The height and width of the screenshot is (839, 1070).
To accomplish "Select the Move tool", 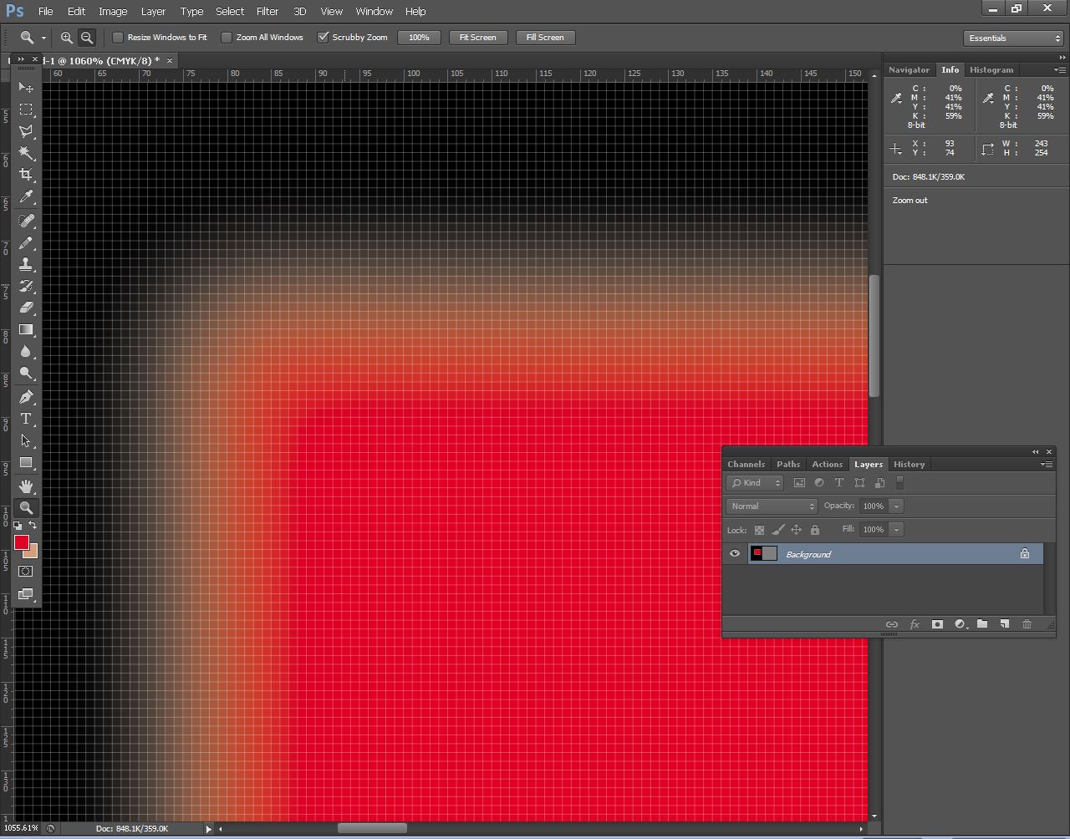I will pyautogui.click(x=26, y=88).
